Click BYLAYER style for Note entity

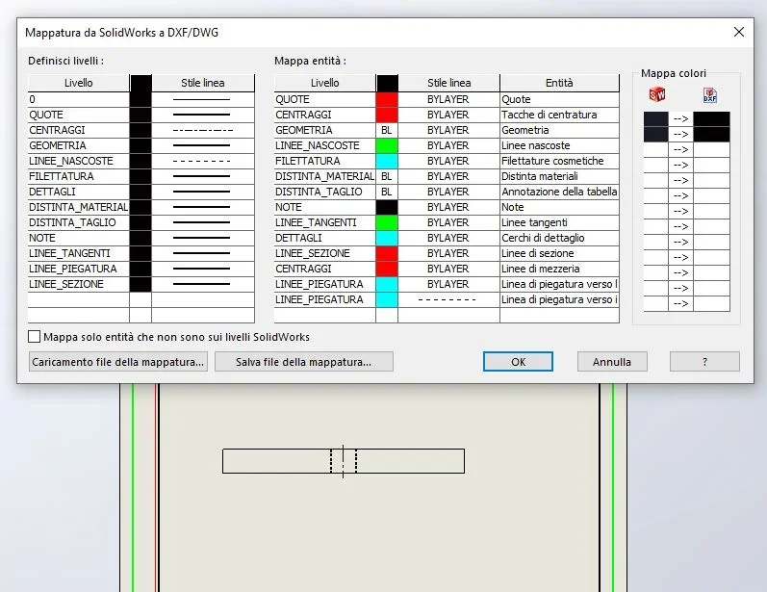pos(448,207)
